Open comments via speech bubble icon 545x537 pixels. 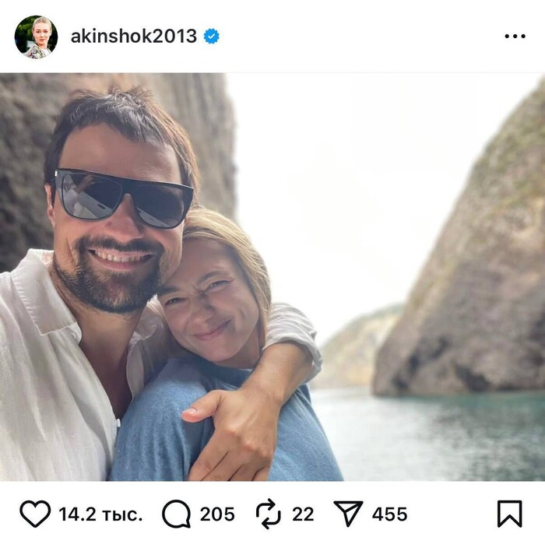(176, 514)
